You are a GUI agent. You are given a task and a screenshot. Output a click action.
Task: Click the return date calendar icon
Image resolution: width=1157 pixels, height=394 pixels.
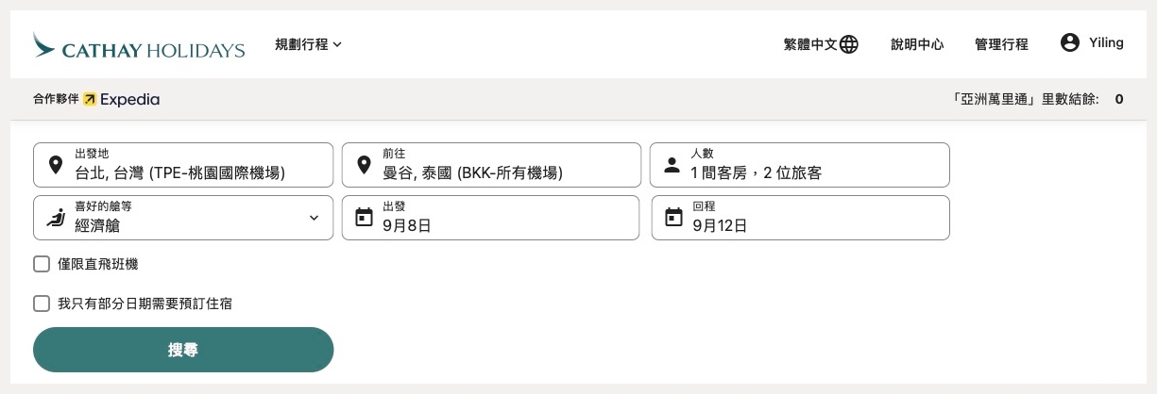(673, 218)
